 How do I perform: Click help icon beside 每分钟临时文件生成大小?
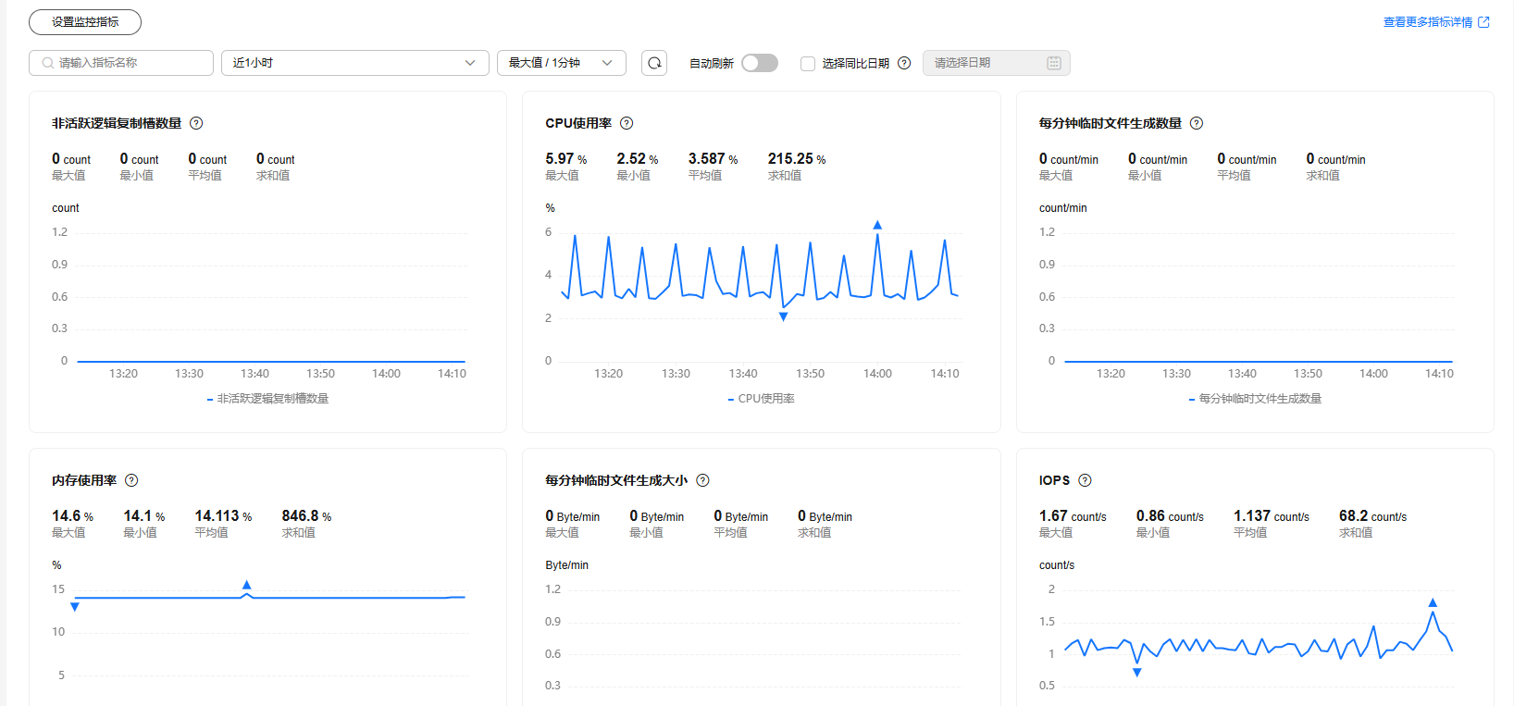pos(702,480)
